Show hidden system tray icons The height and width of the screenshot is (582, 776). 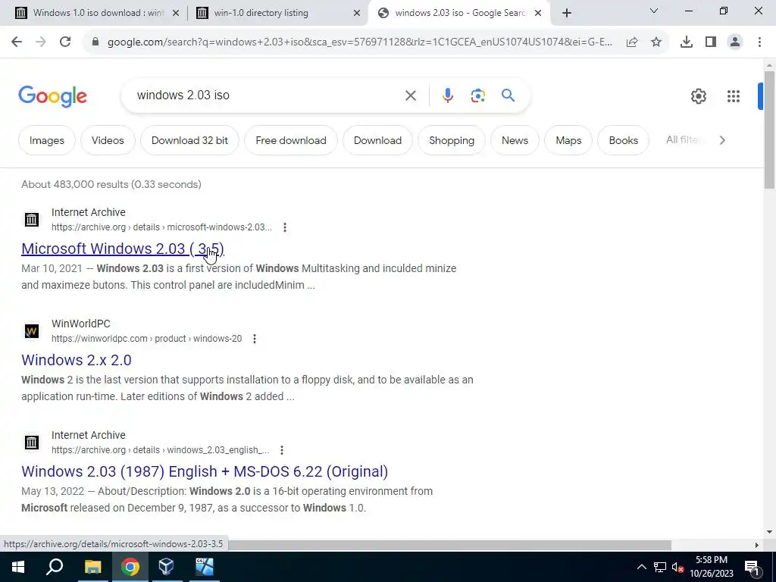point(641,567)
